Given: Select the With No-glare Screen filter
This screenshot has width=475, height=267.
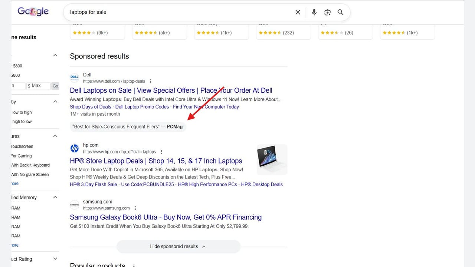Looking at the screenshot, I should (30, 175).
